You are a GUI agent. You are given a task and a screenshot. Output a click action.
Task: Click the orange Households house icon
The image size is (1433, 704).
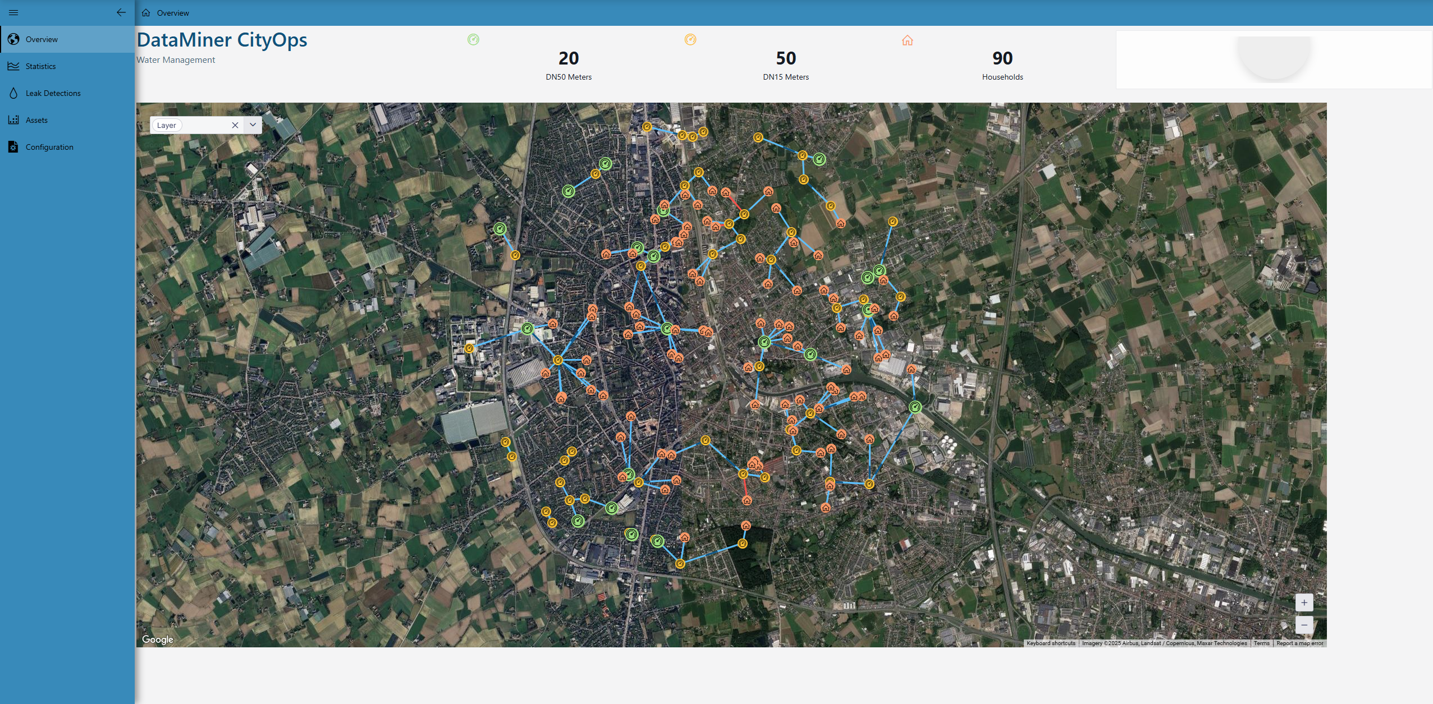(x=907, y=40)
